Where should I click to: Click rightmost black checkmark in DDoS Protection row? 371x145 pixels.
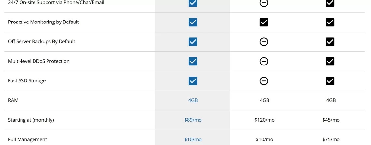pos(330,61)
